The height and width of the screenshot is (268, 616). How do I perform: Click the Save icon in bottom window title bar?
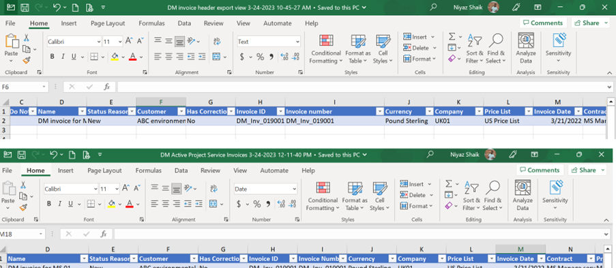(21, 154)
